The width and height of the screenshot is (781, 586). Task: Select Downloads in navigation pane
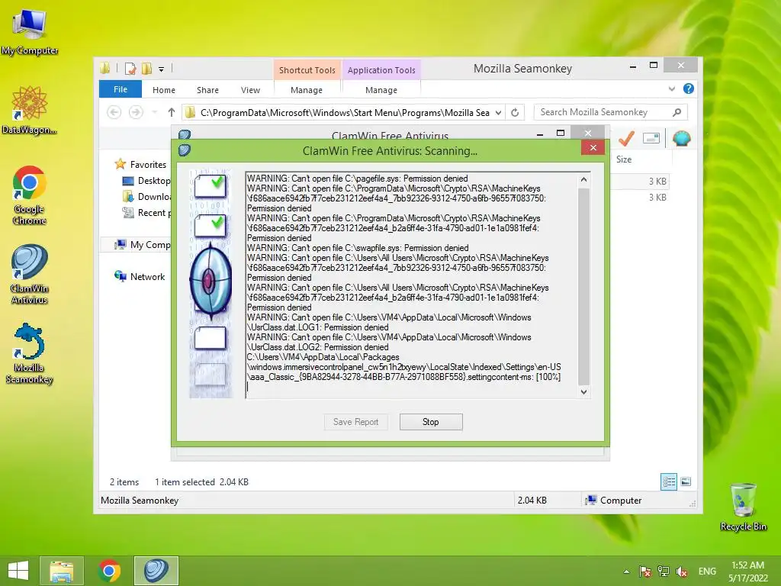[146, 196]
